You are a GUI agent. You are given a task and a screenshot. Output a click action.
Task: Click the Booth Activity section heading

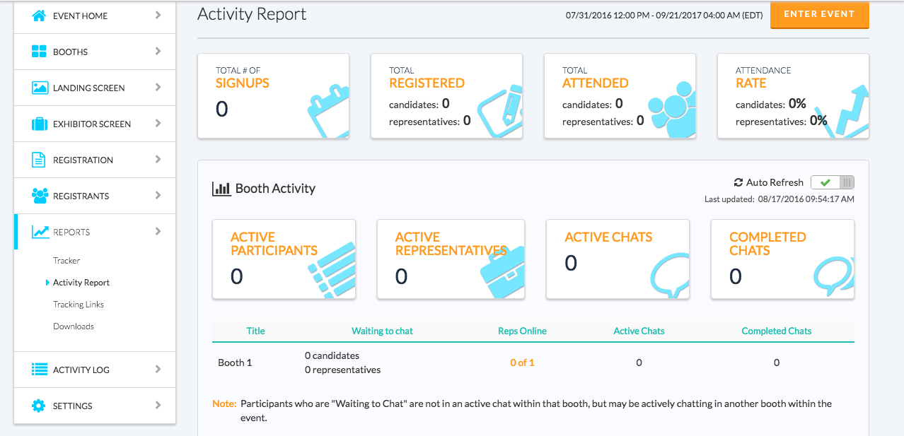[x=275, y=189]
